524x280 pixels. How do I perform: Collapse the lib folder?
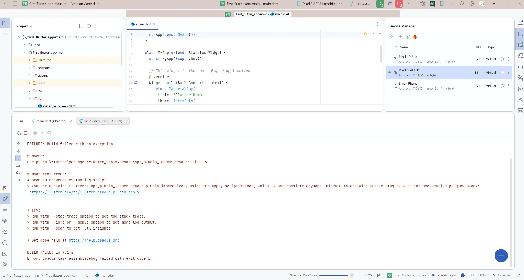29,99
